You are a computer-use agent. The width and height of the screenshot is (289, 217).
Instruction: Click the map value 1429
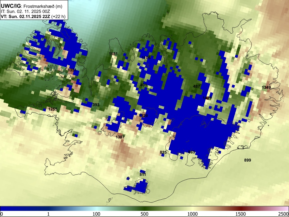tap(207, 98)
